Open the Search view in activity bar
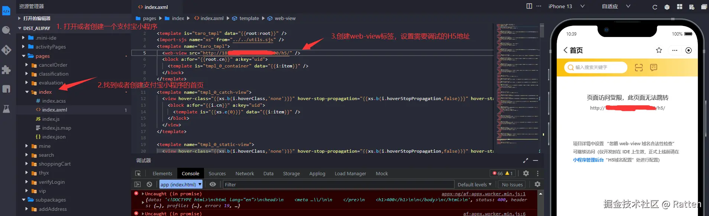This screenshot has width=709, height=216. (x=6, y=30)
